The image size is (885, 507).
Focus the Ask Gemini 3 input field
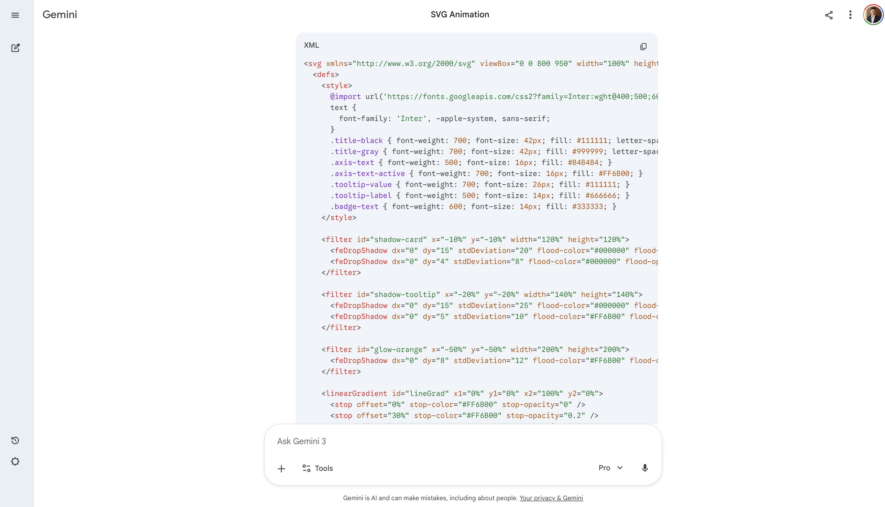point(418,441)
